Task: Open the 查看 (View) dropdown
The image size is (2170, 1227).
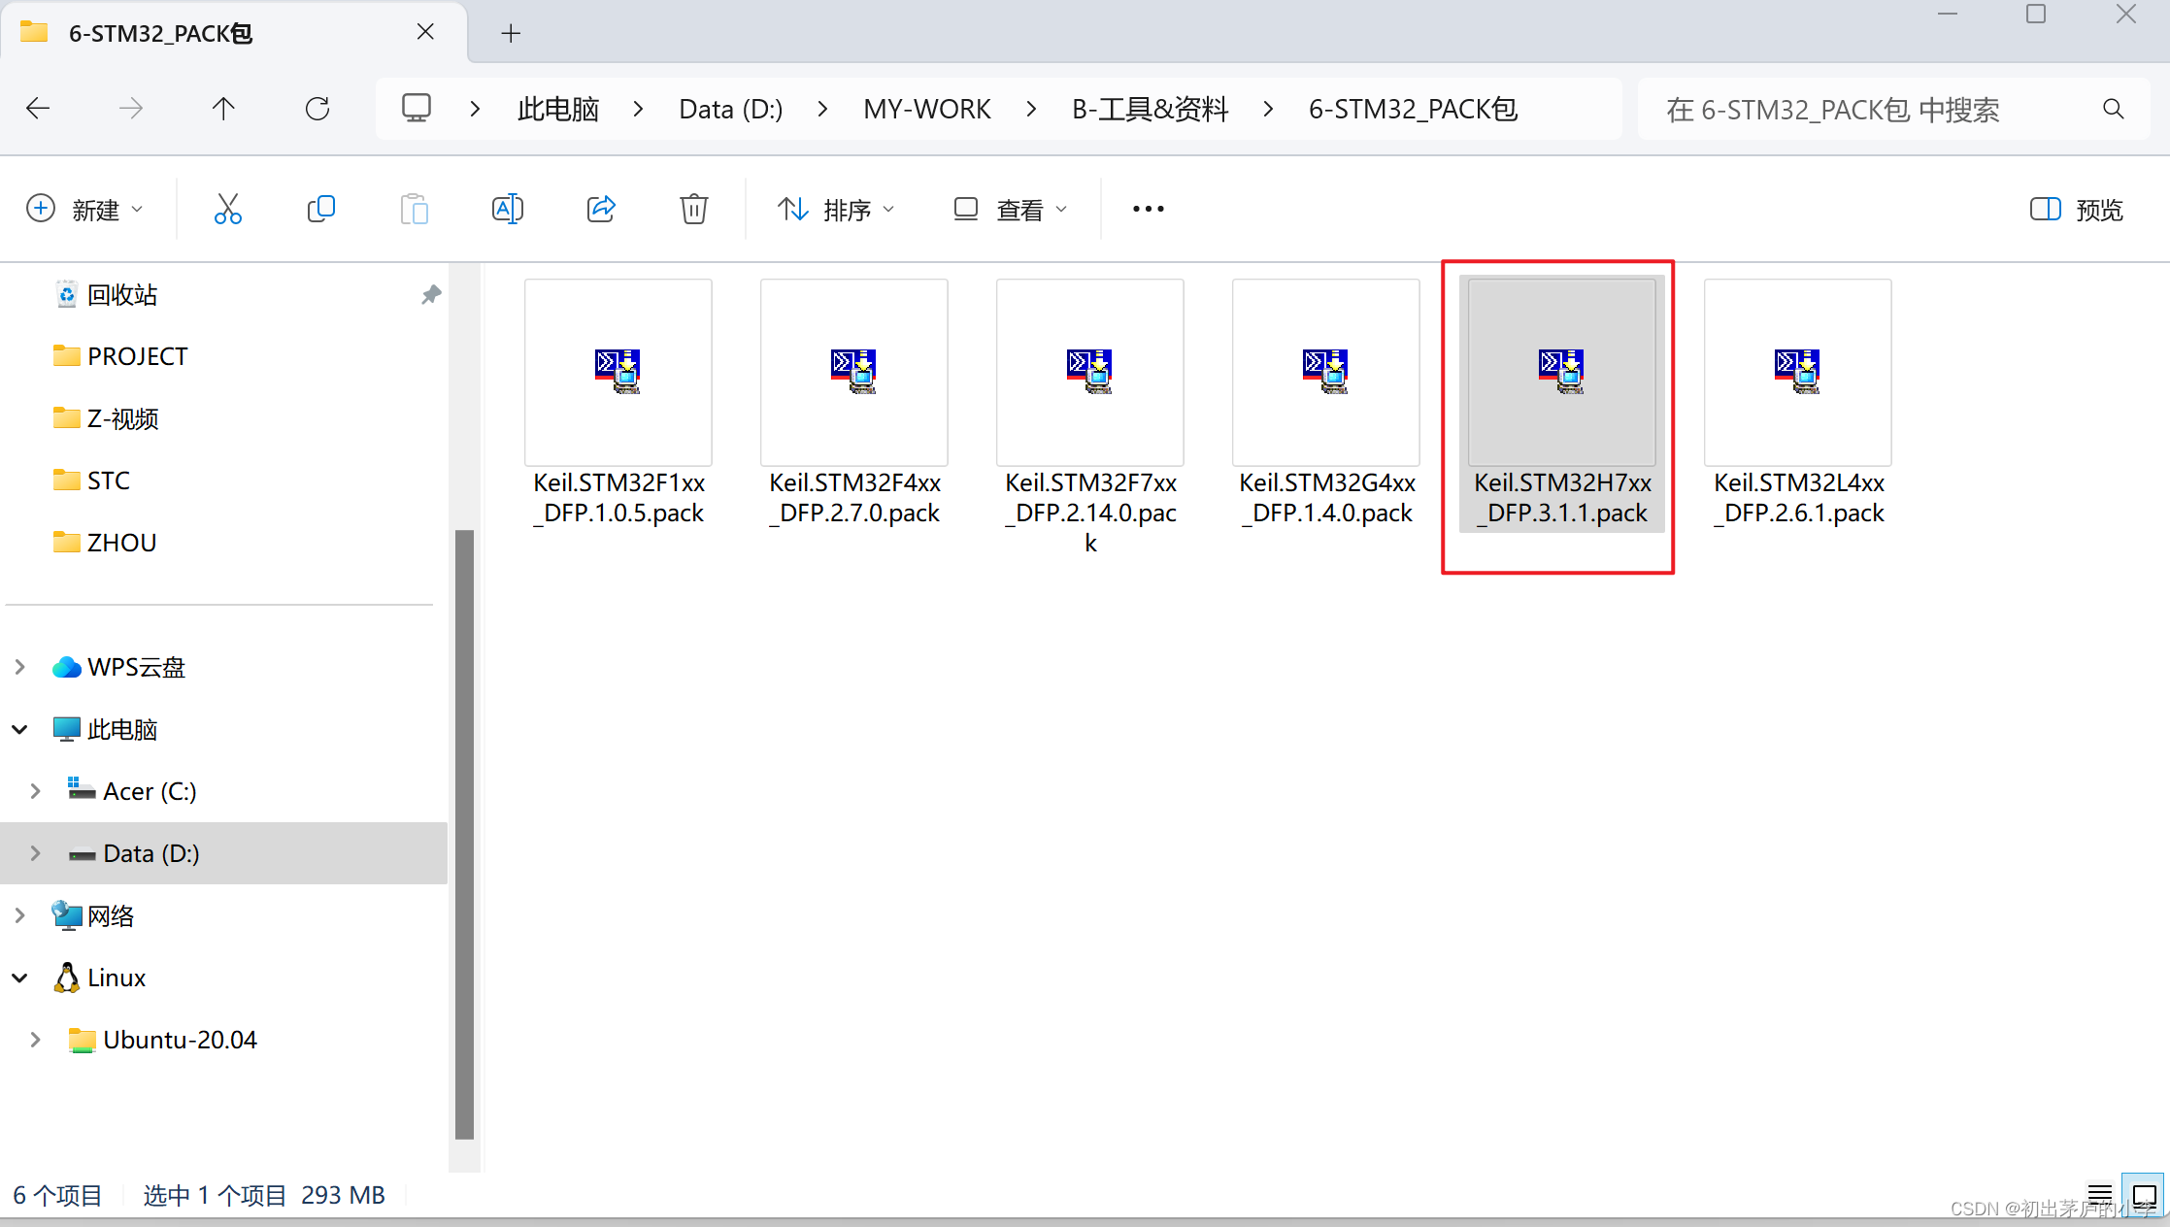Action: (1011, 209)
